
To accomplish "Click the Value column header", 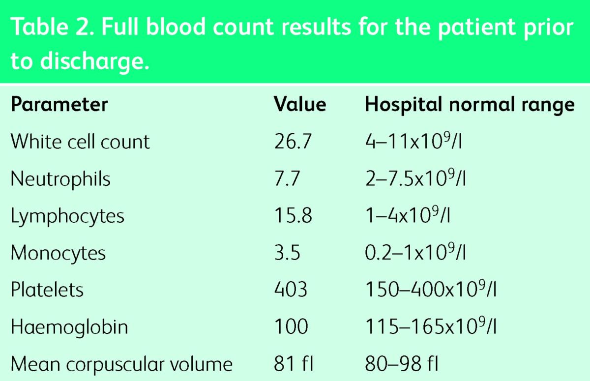I will (299, 105).
